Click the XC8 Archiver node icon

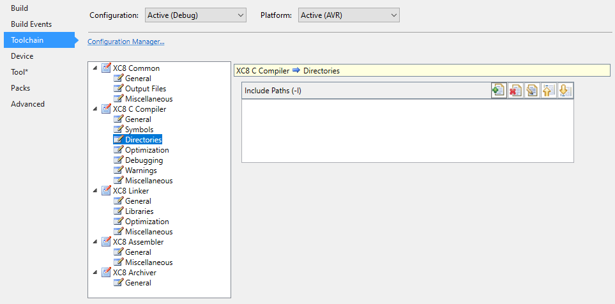(106, 273)
